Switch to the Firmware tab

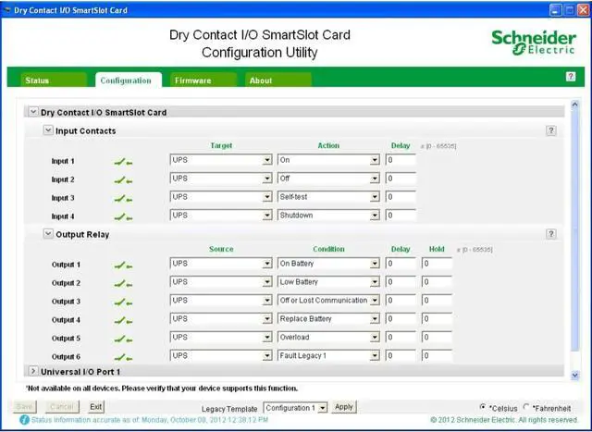[x=192, y=80]
